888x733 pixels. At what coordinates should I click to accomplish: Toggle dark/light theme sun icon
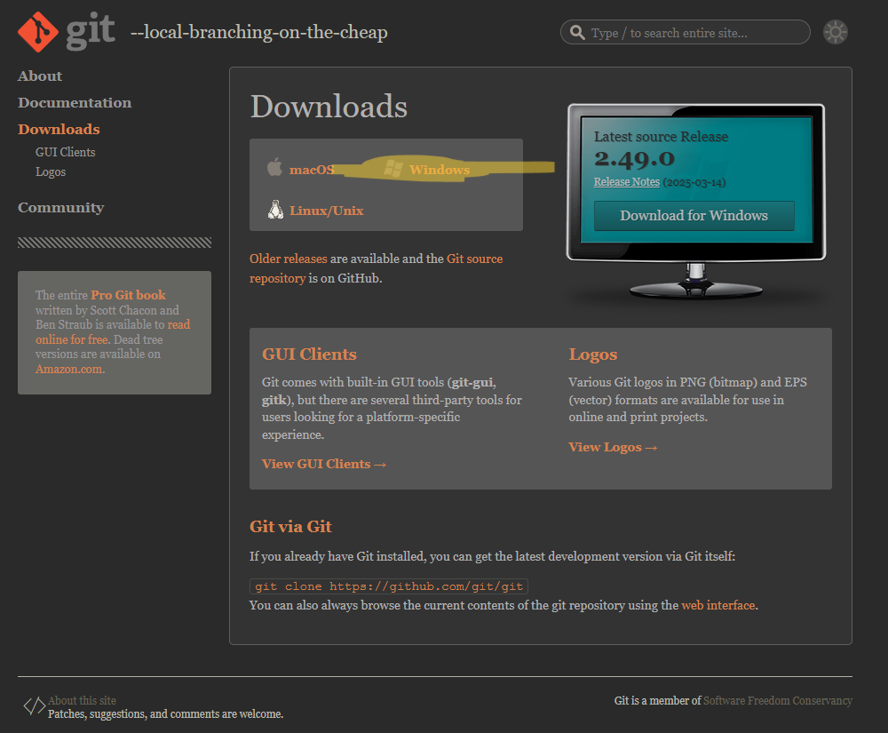(x=835, y=32)
